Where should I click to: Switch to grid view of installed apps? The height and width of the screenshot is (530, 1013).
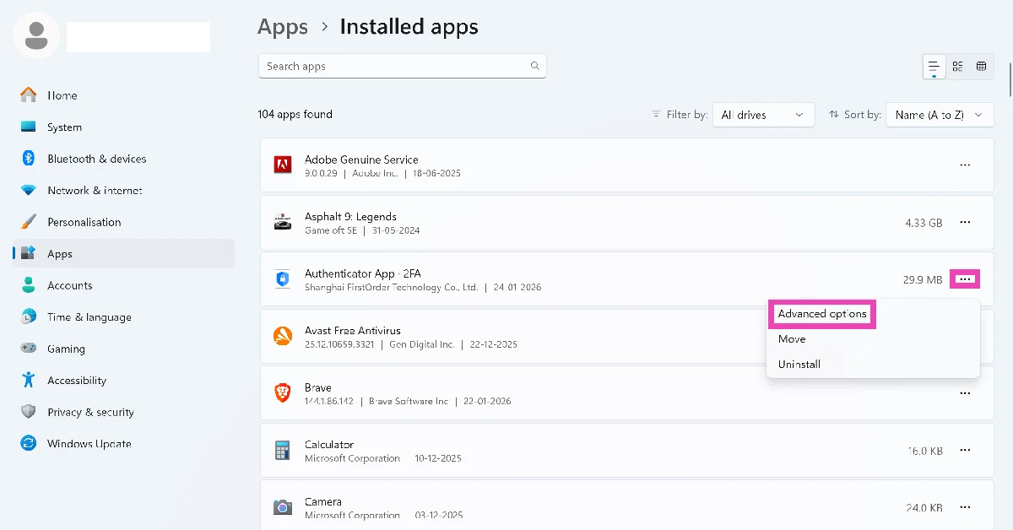(957, 66)
